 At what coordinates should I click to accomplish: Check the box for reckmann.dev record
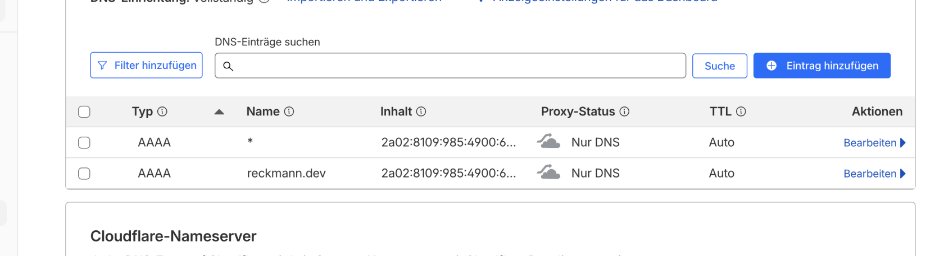[84, 173]
